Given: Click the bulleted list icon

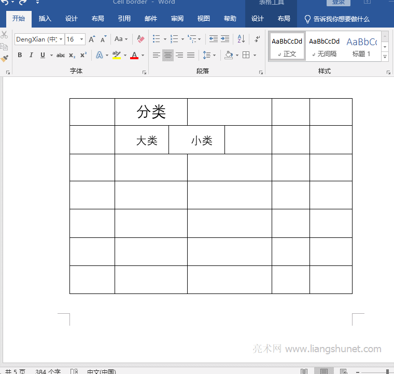Looking at the screenshot, I should (156, 39).
